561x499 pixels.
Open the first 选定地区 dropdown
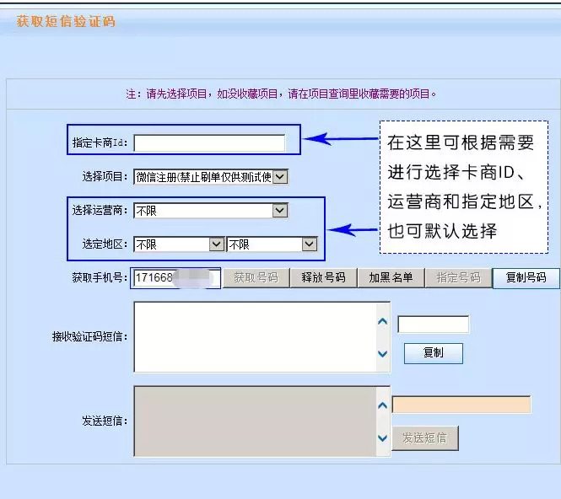click(179, 244)
